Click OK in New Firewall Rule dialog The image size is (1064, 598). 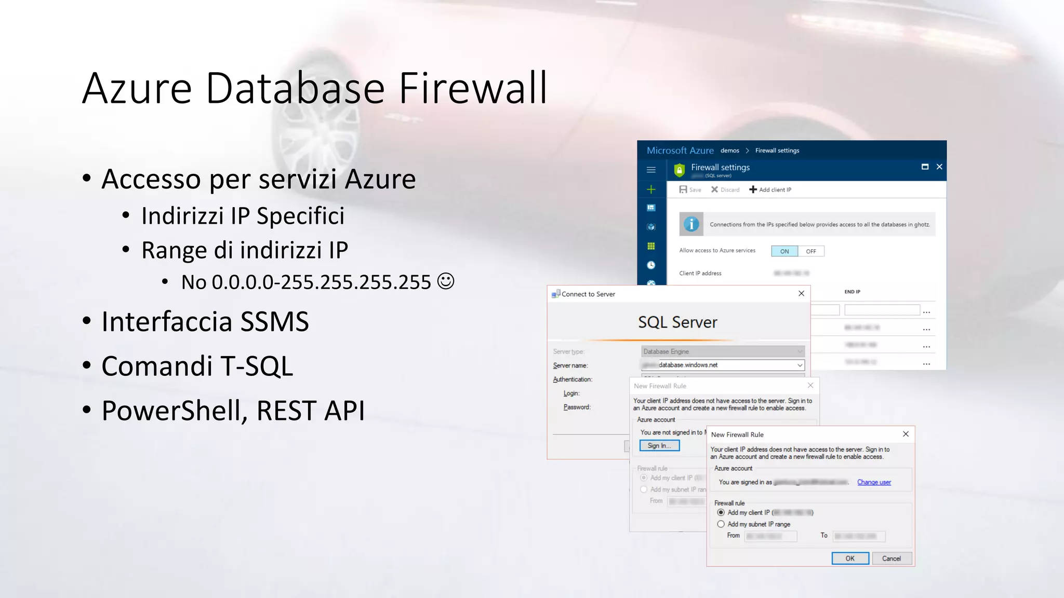tap(850, 559)
